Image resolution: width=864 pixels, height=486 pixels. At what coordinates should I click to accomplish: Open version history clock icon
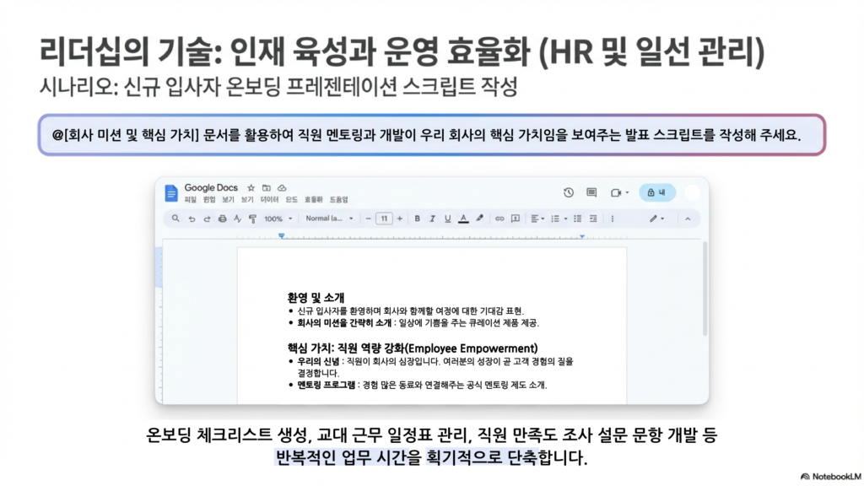point(569,192)
